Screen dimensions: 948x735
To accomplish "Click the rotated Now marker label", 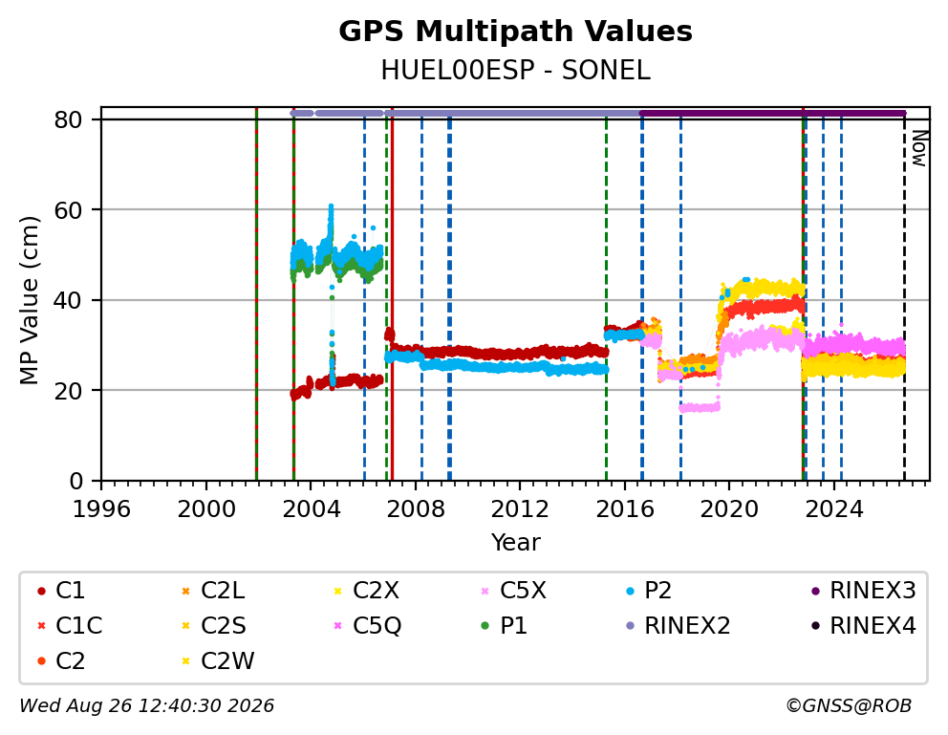I will (919, 148).
